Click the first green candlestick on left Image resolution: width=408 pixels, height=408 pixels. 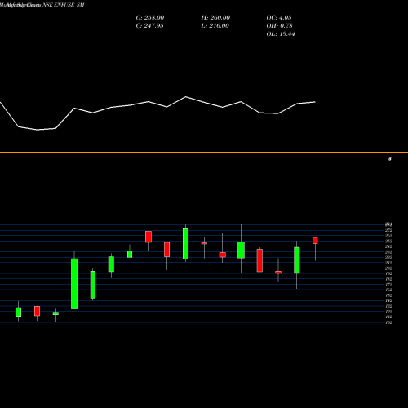18,312
